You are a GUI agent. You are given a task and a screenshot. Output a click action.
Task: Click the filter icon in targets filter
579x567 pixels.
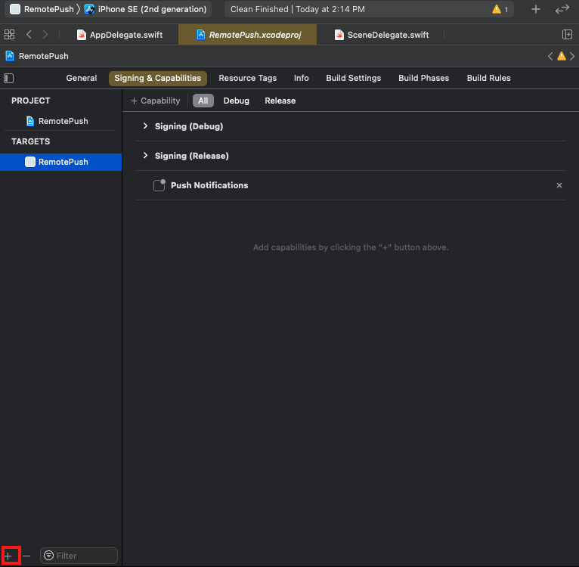coord(48,556)
